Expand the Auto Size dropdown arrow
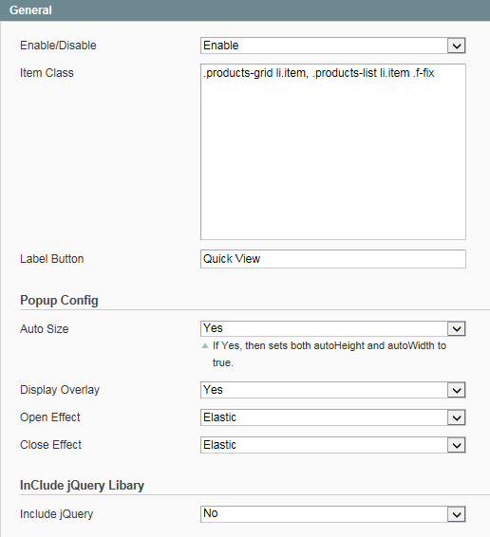 coord(457,329)
